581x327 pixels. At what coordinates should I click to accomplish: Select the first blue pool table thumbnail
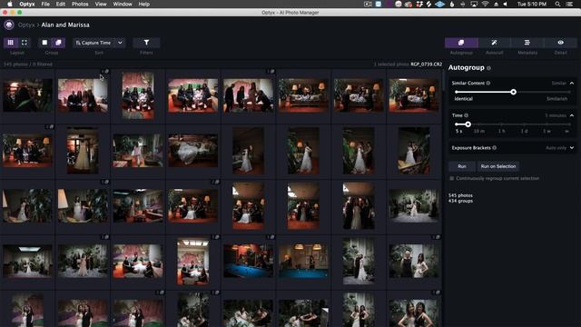tap(248, 261)
